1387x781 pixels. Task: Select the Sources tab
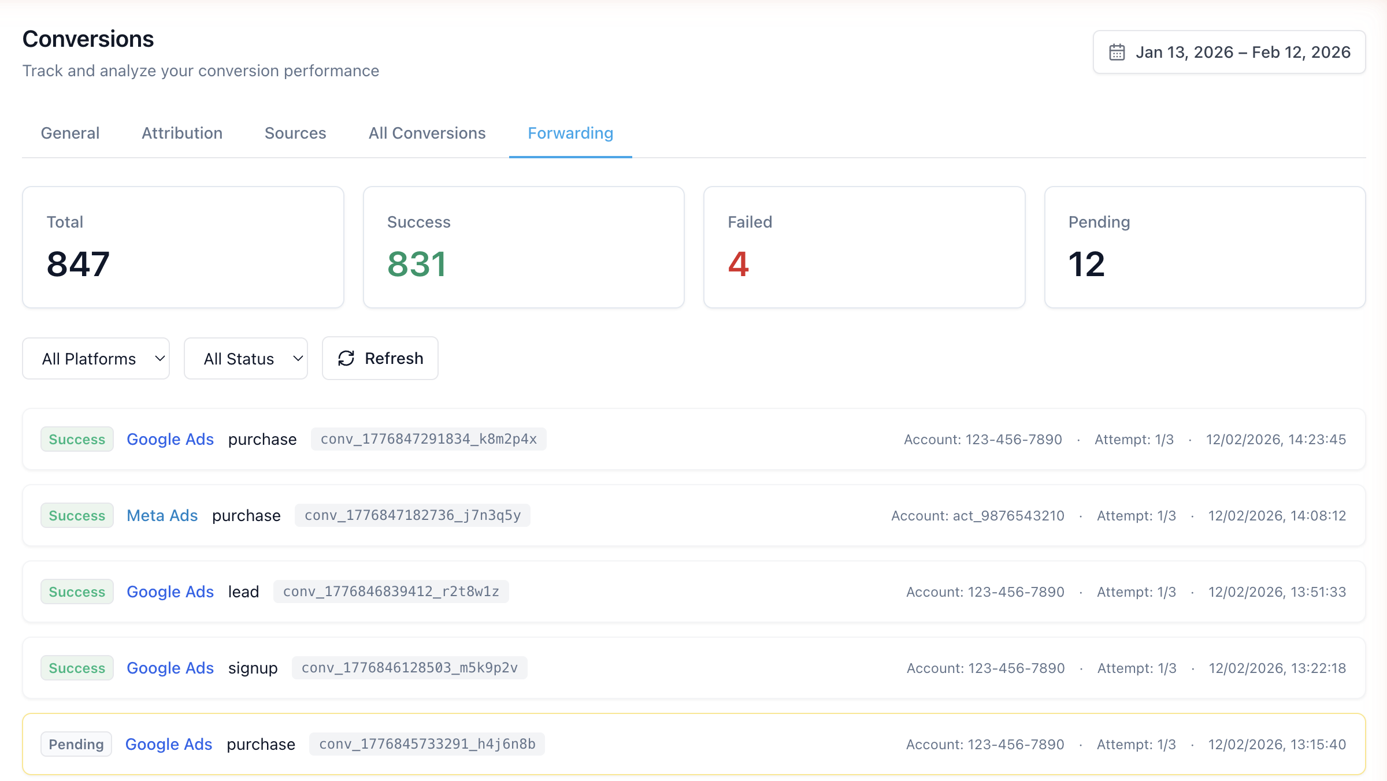295,133
